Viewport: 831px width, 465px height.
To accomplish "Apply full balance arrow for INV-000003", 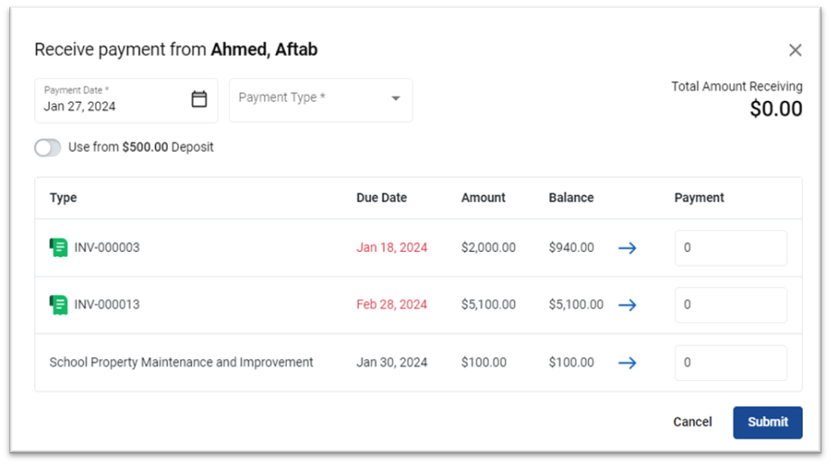I will pyautogui.click(x=627, y=248).
